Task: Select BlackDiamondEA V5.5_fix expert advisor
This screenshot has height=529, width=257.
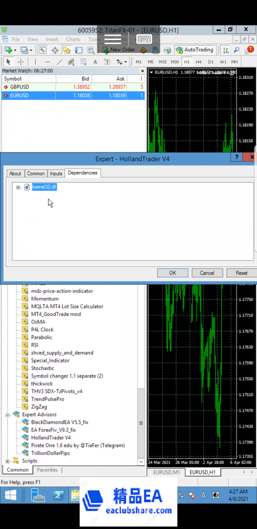Action: (x=60, y=422)
